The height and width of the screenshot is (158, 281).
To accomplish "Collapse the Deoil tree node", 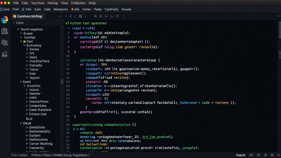I will (x=21, y=123).
